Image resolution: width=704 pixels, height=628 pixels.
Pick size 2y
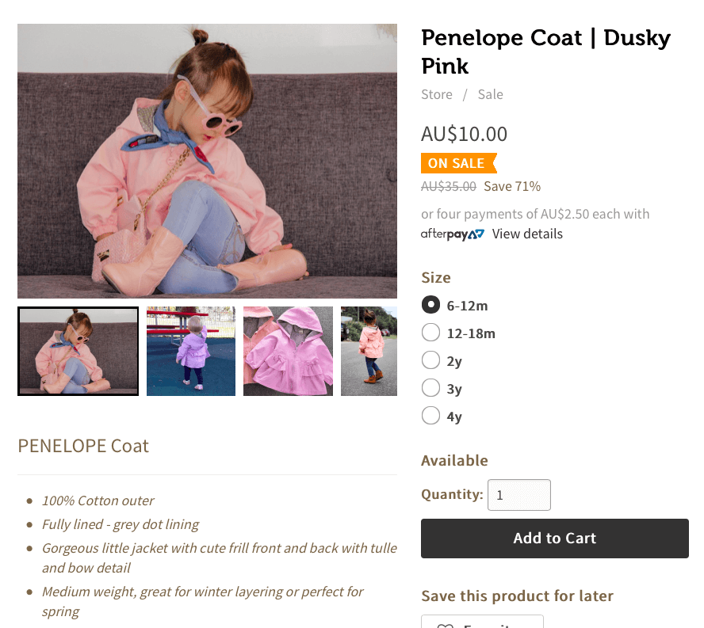(x=430, y=360)
